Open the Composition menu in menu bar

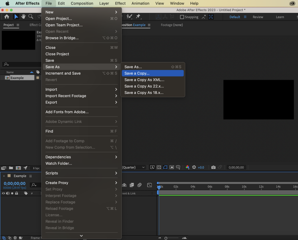pyautogui.click(x=82, y=3)
